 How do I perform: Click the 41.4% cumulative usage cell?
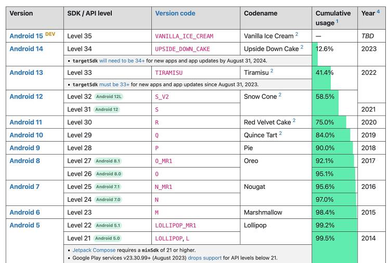[x=334, y=78]
